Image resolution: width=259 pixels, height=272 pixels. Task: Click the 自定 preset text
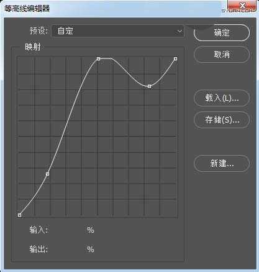[x=65, y=31]
